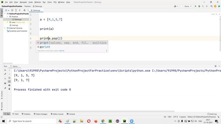Click the taskbar search box
This screenshot has width=221, height=124.
[x=32, y=121]
